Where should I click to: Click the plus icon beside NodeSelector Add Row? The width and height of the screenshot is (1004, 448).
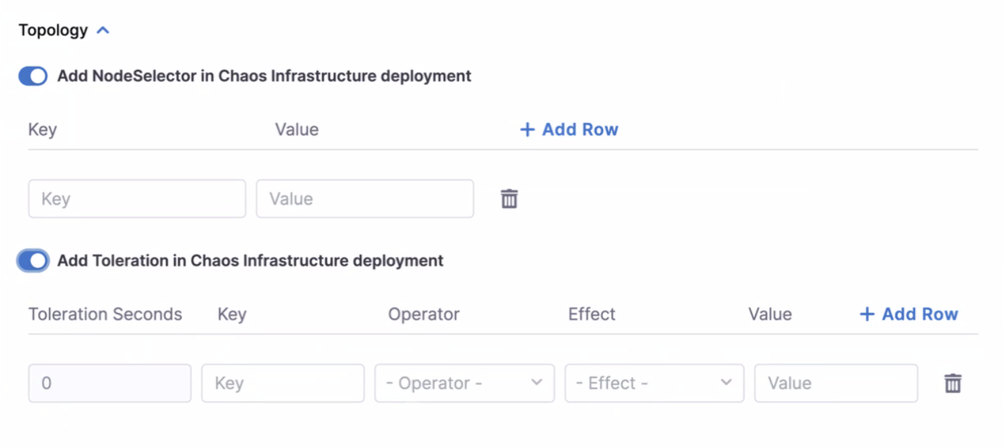point(526,129)
